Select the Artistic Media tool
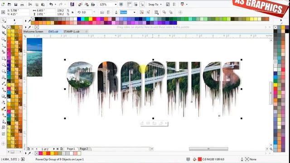This screenshot has width=290, height=163. (3, 52)
